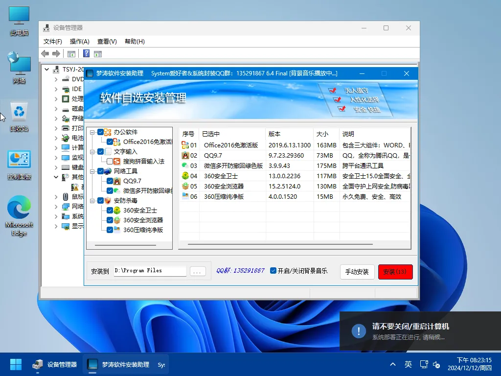Enable the 搜狗拼音输入法 checkbox
This screenshot has width=501, height=376.
[x=109, y=161]
